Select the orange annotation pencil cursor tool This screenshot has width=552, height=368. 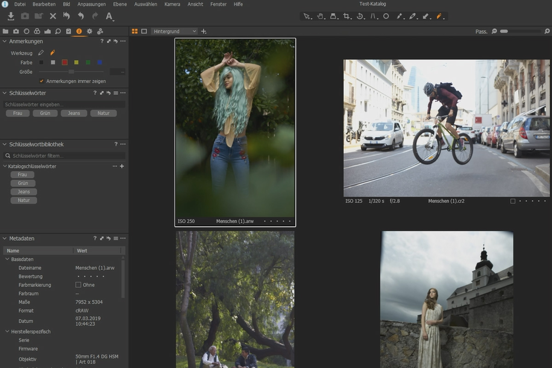tap(439, 16)
